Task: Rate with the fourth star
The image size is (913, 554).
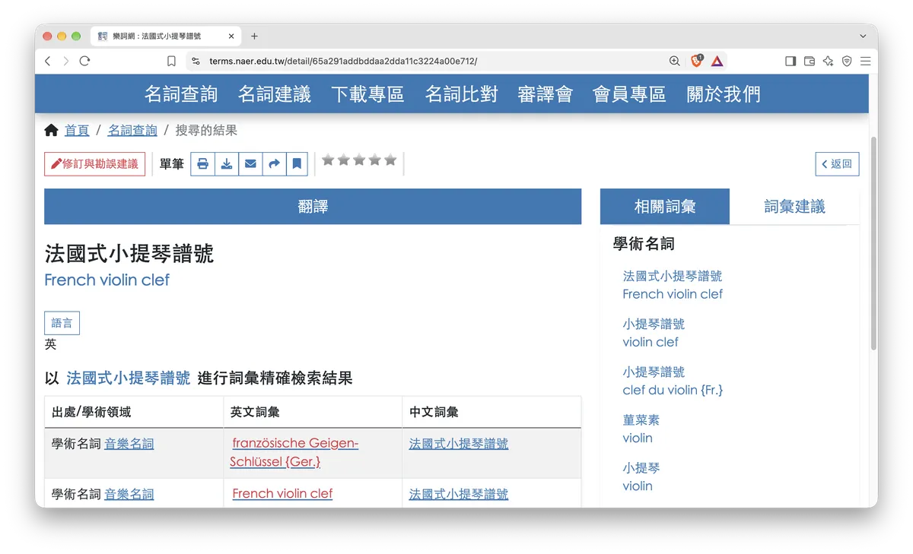Action: [374, 160]
